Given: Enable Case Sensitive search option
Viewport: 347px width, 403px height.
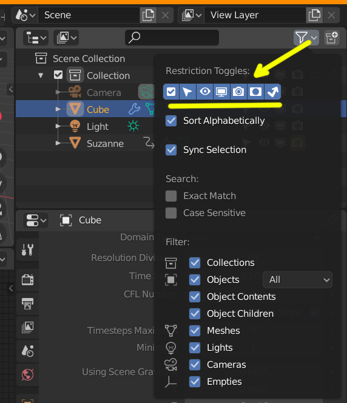Looking at the screenshot, I should 171,213.
